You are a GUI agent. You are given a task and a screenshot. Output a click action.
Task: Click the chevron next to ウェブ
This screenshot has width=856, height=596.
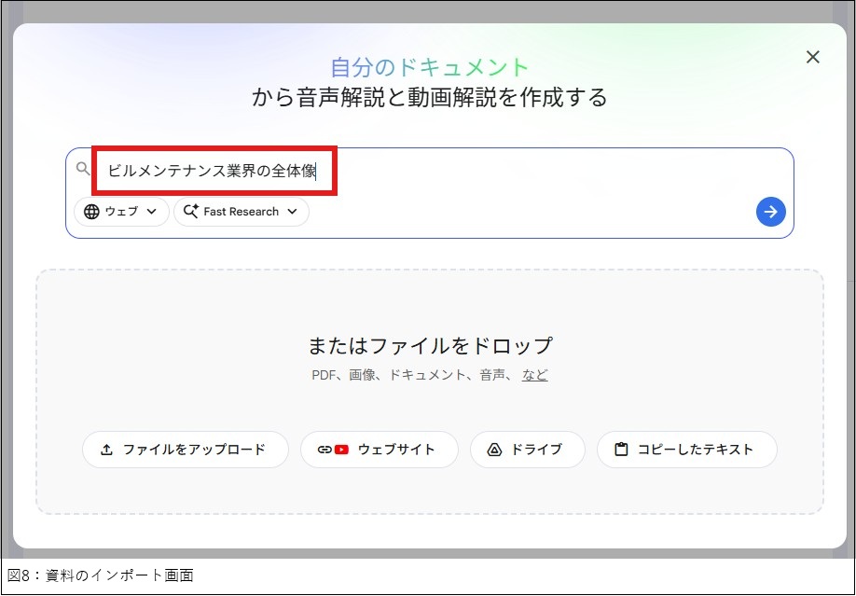[x=152, y=212]
